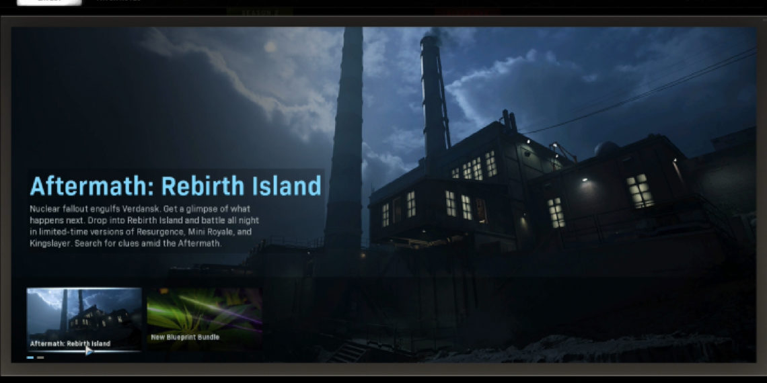Image resolution: width=767 pixels, height=383 pixels.
Task: Click the "Nuclear fallout engulfs Verdansk" description text
Action: pyautogui.click(x=144, y=226)
